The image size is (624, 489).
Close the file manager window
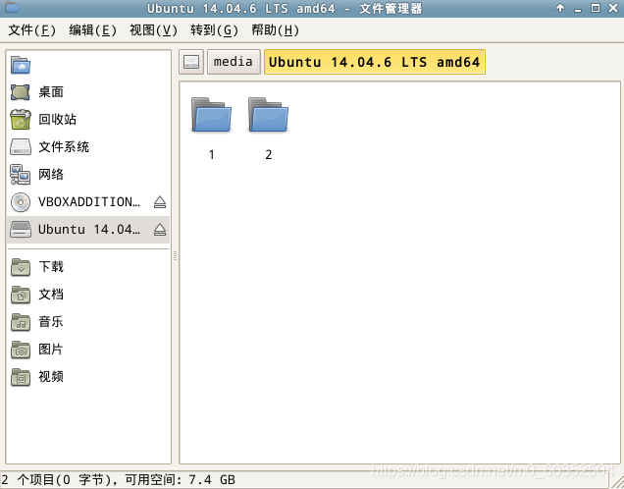tap(613, 8)
